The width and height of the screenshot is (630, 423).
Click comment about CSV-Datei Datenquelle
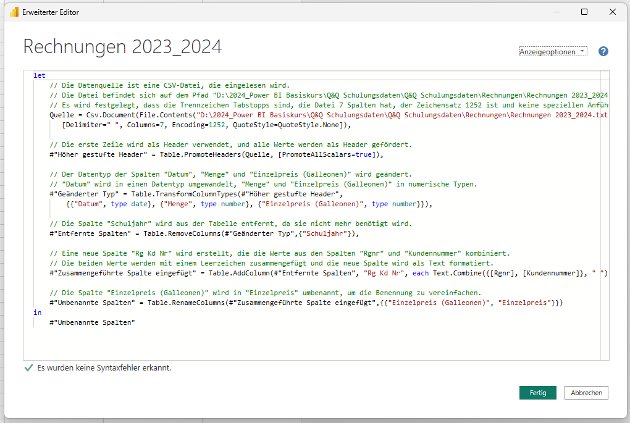[x=170, y=85]
